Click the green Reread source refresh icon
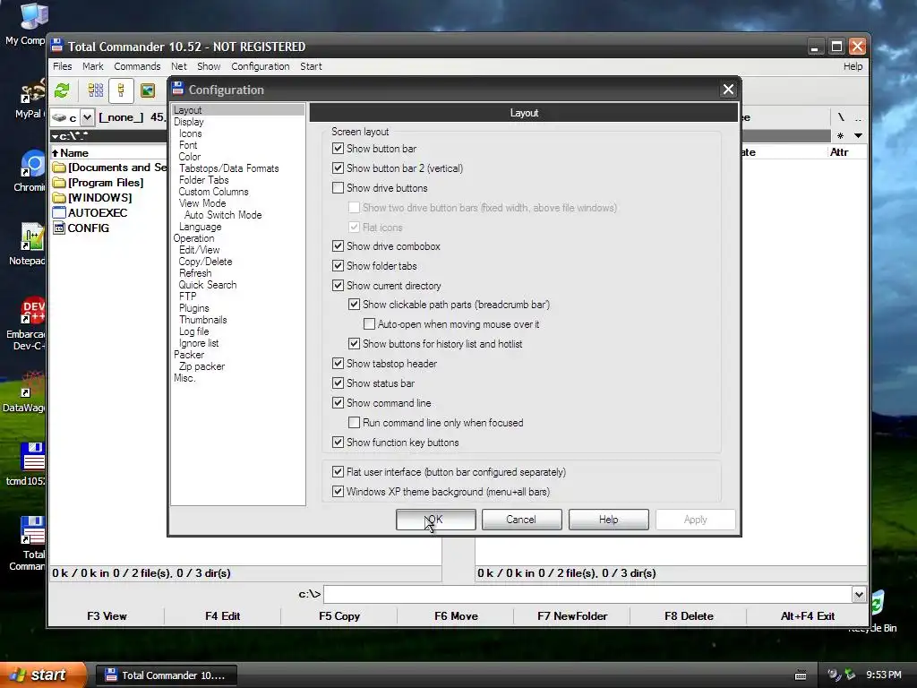The image size is (917, 688). (62, 90)
